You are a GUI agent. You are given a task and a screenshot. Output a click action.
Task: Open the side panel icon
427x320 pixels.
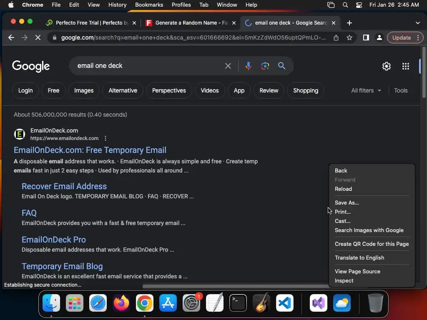(x=366, y=37)
